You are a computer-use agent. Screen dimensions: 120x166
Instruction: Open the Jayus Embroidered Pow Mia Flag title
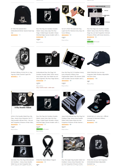73,119
